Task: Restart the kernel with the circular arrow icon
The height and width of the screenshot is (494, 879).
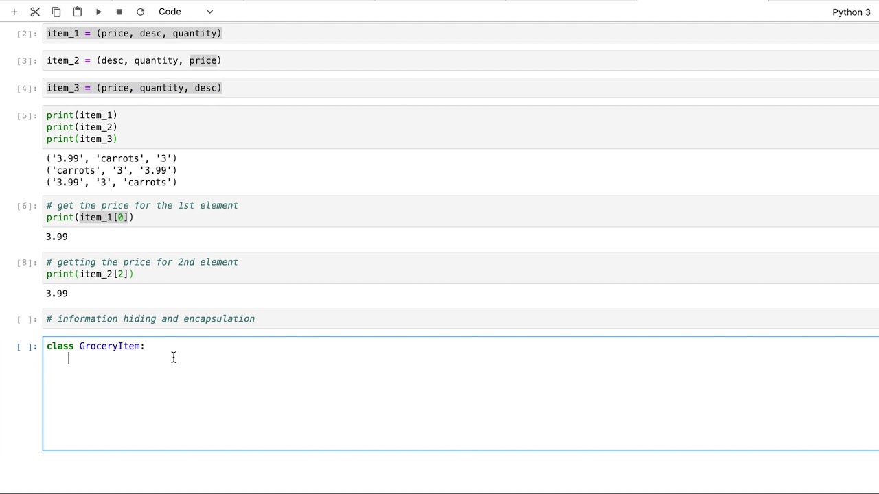Action: (140, 12)
